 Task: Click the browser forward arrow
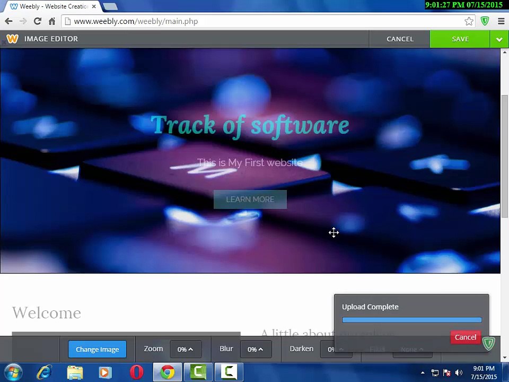point(23,21)
